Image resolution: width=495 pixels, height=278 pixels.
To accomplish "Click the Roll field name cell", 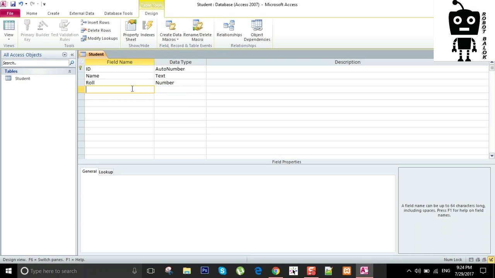I will 119,83.
